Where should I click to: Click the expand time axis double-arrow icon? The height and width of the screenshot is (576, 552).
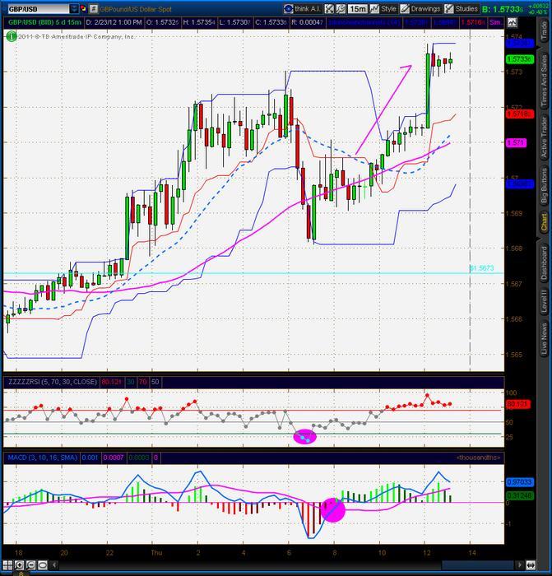point(531,565)
